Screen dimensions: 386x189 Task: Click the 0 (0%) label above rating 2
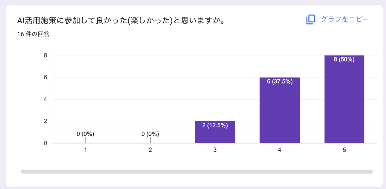point(150,134)
